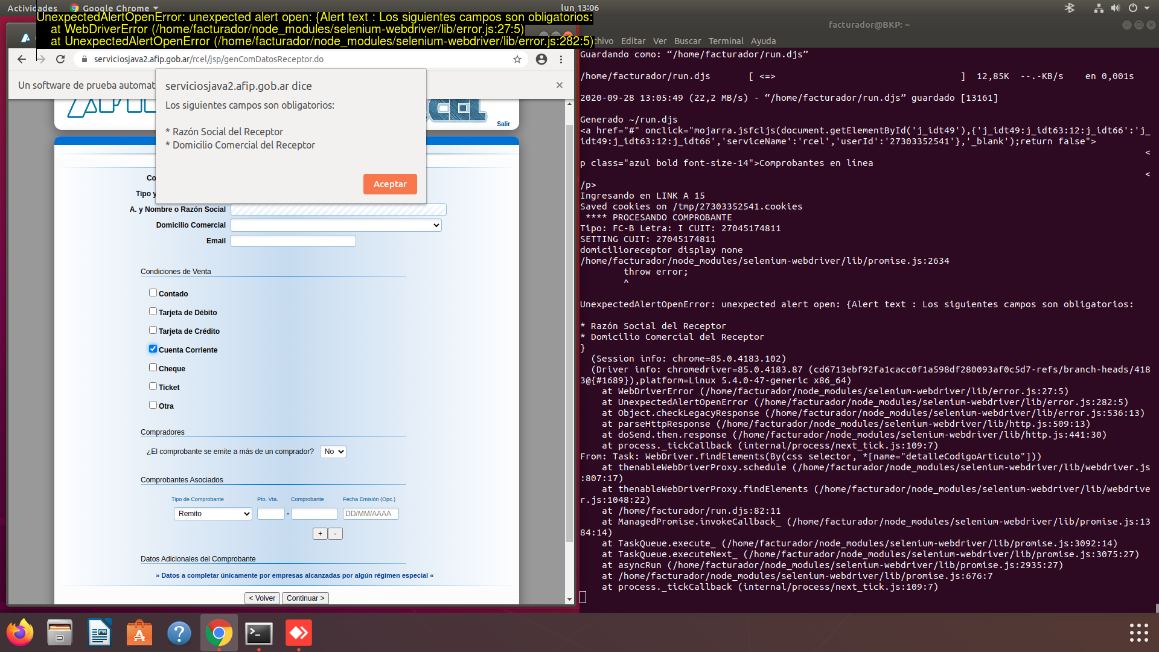Screen dimensions: 1159x652
Task: Launch LibreOffice Writer from the dock
Action: click(x=100, y=633)
